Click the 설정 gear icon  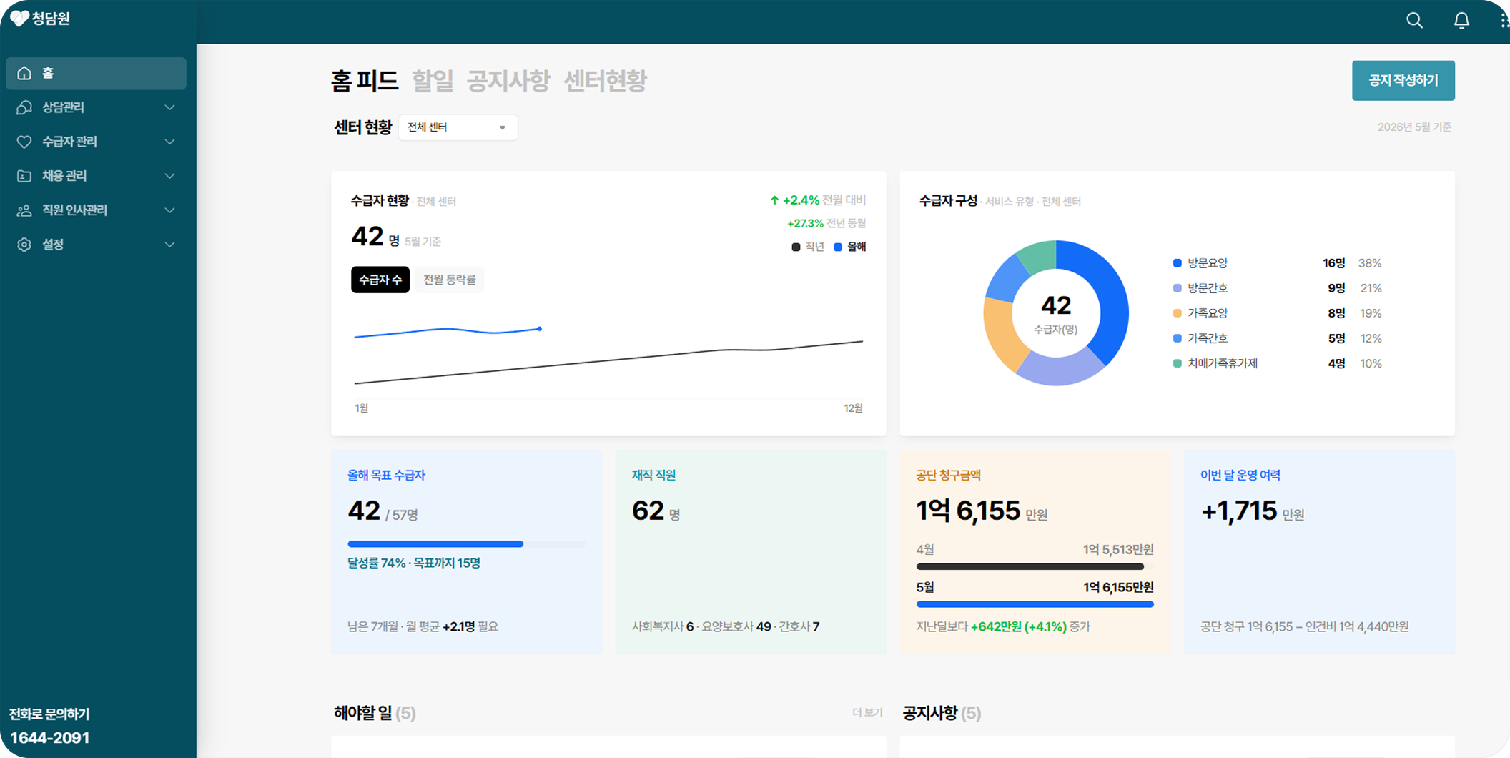(x=24, y=245)
